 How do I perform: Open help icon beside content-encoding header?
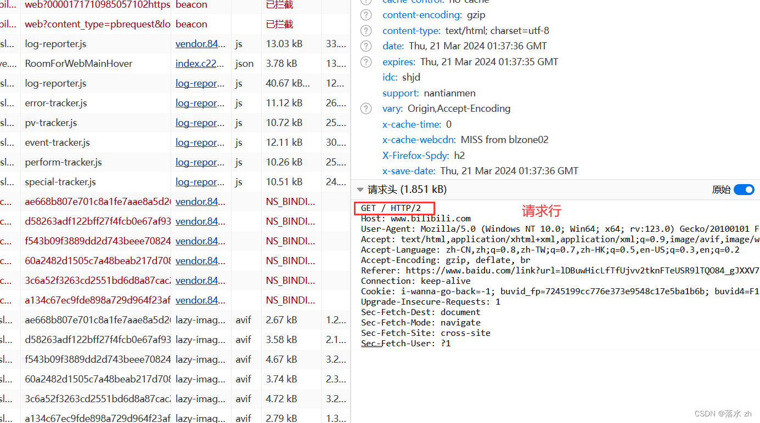(x=366, y=15)
